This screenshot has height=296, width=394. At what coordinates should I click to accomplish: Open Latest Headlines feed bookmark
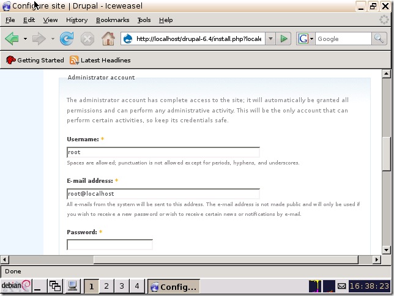tap(100, 60)
